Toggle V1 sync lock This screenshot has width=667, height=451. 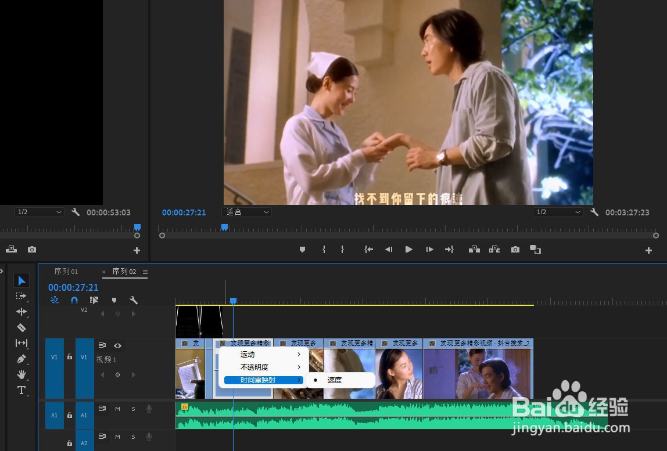tap(102, 345)
